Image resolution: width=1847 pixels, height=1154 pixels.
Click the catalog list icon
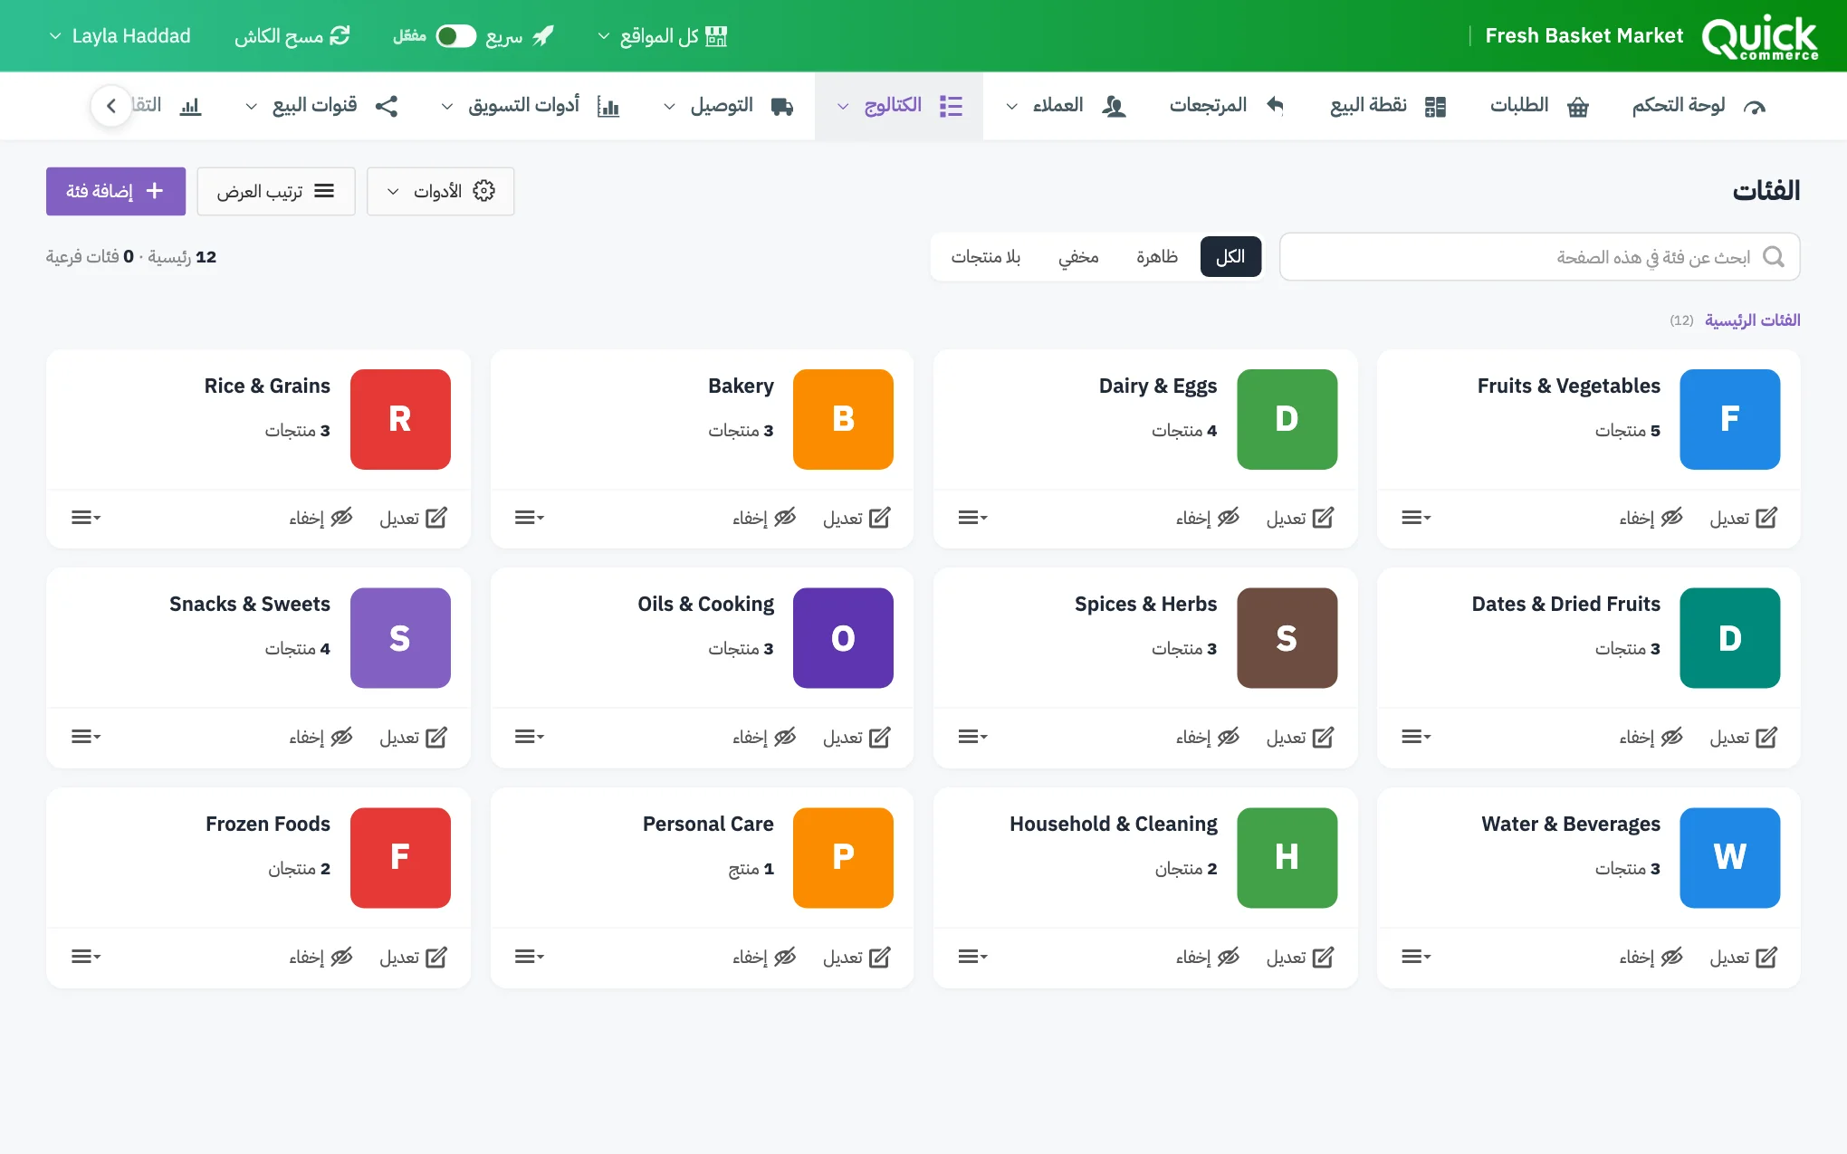pyautogui.click(x=951, y=106)
